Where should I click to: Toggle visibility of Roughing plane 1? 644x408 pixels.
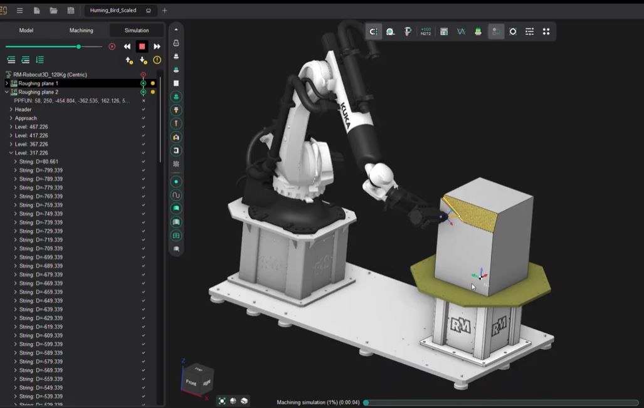[x=144, y=82]
